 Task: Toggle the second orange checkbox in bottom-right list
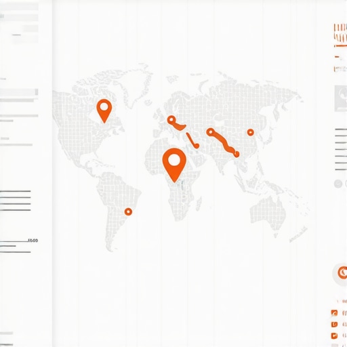coord(334,325)
